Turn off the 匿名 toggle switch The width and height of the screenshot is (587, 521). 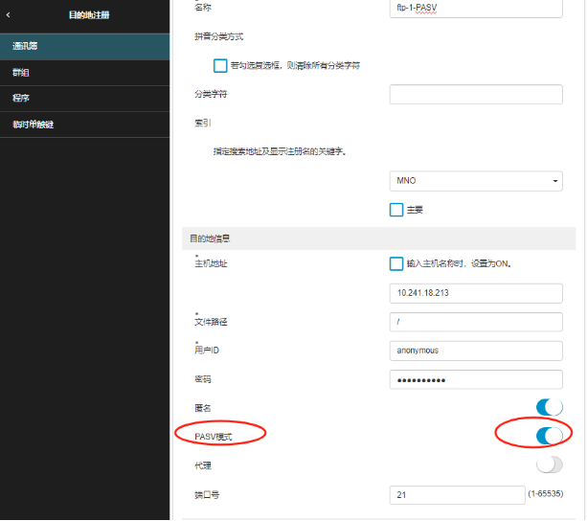point(549,408)
